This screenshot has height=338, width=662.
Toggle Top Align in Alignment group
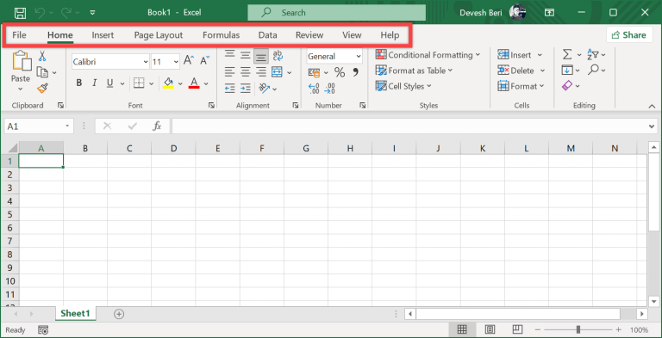(229, 54)
